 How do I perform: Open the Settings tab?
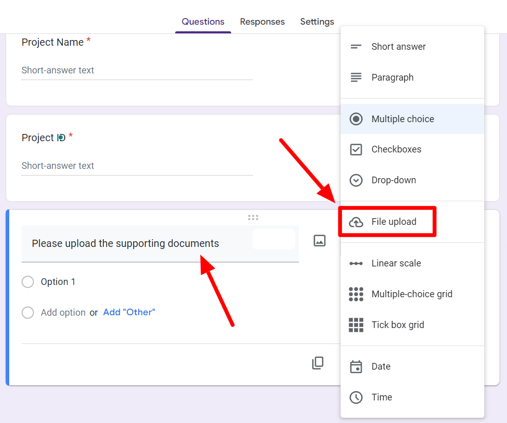tap(317, 22)
